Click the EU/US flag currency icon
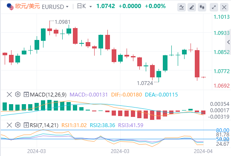231x156 pixels. 10,7
